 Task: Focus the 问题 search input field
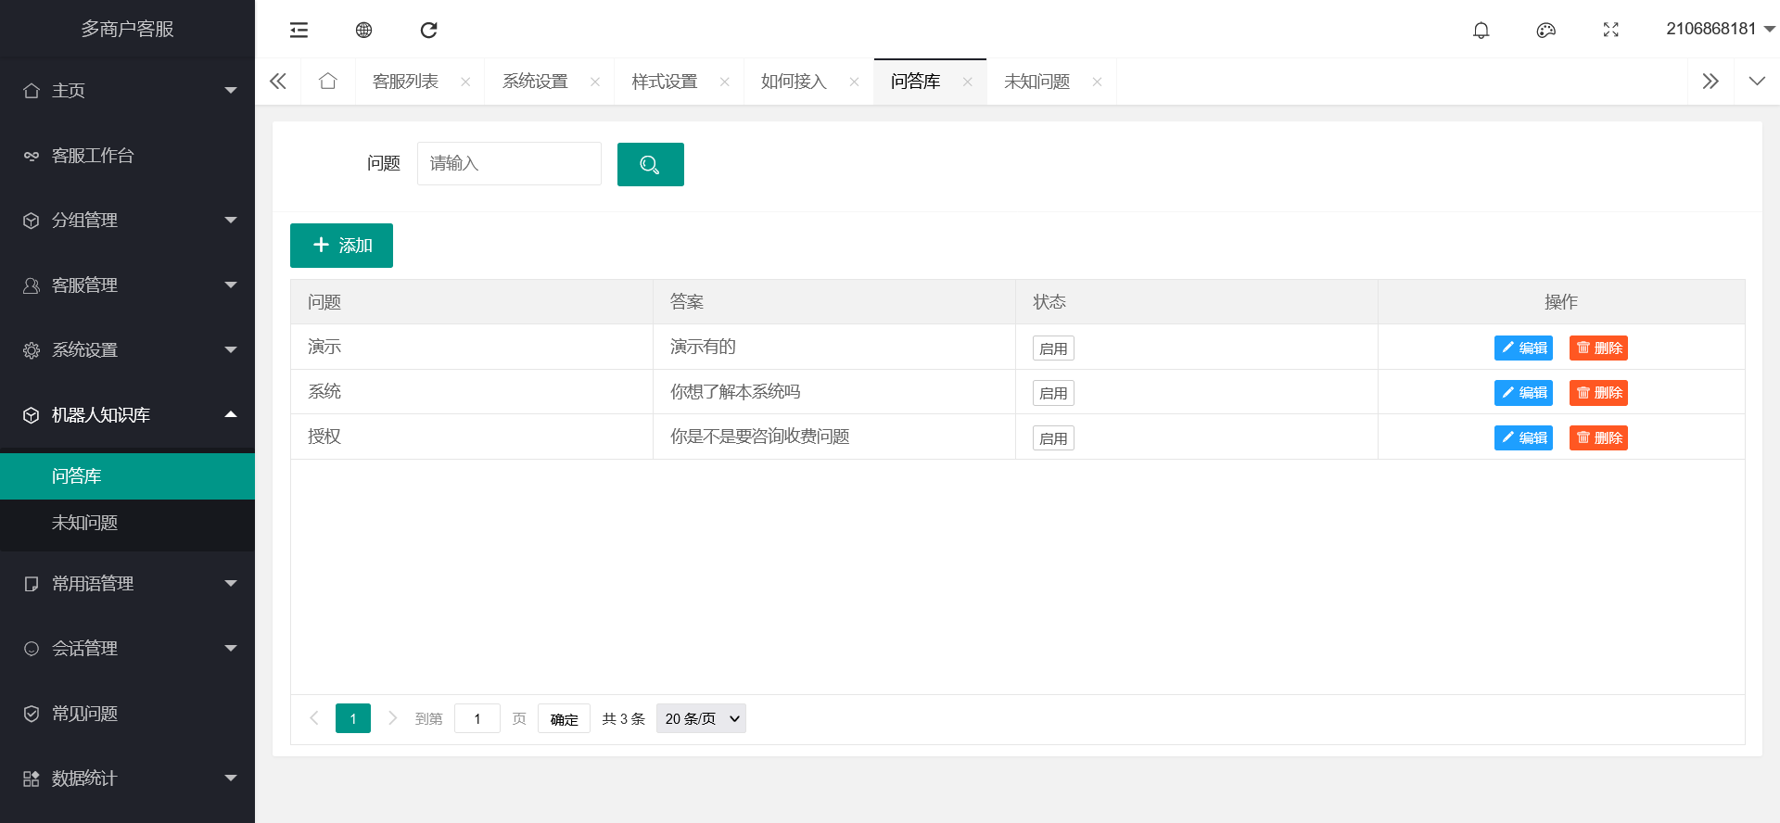[x=509, y=163]
